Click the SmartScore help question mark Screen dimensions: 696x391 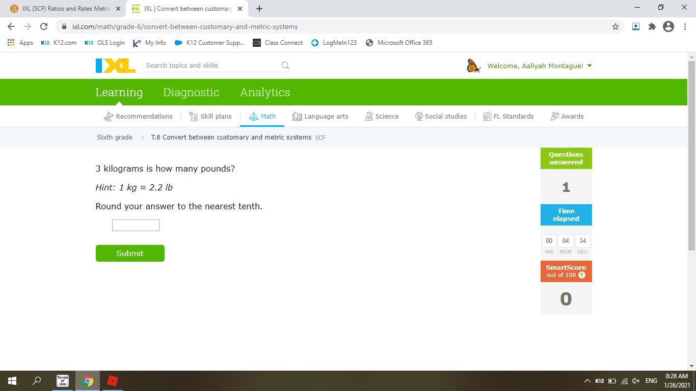(x=582, y=275)
